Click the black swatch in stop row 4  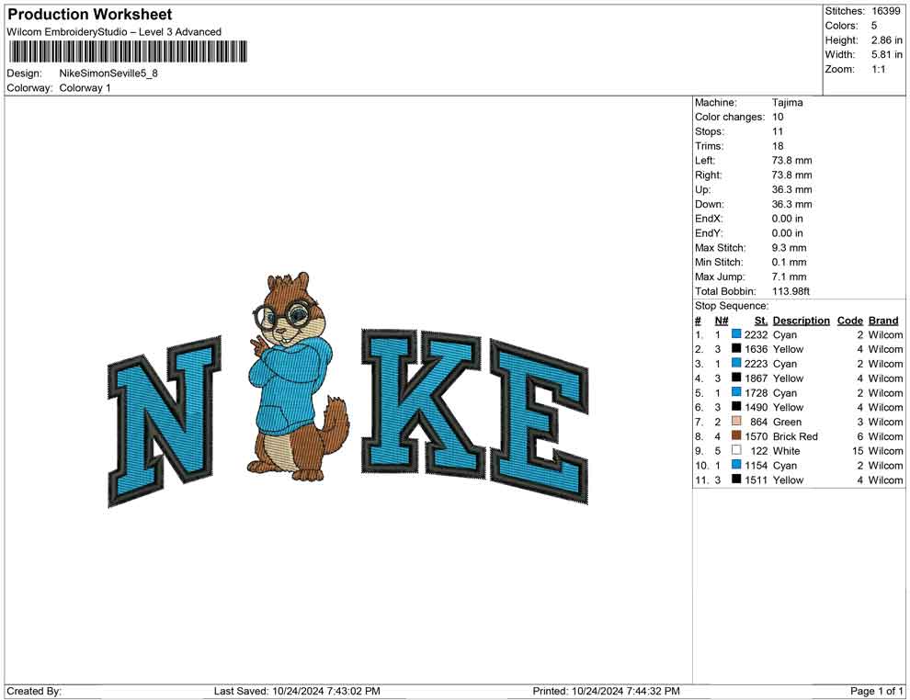tap(736, 378)
